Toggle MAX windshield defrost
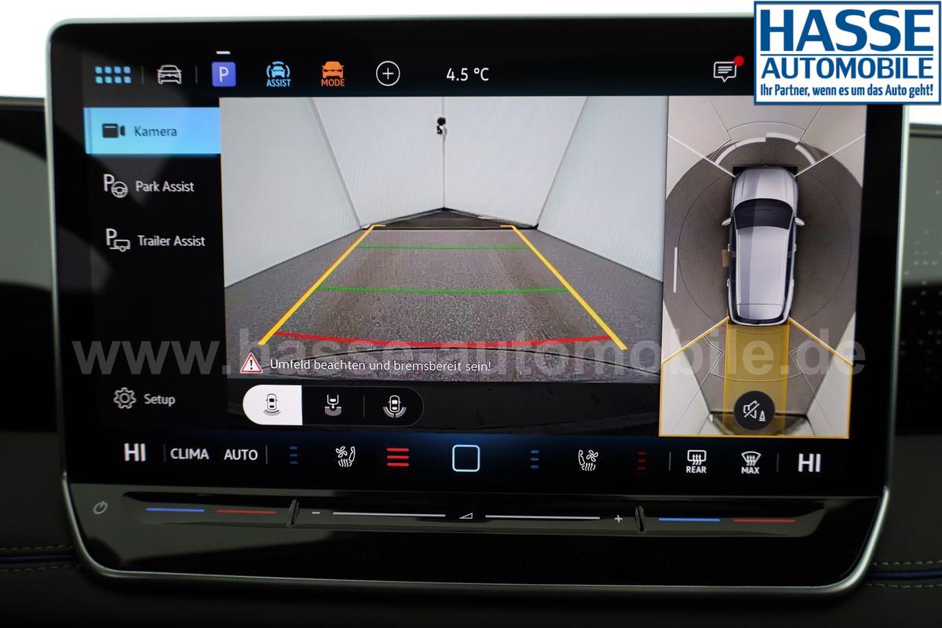This screenshot has width=942, height=628. [x=750, y=462]
